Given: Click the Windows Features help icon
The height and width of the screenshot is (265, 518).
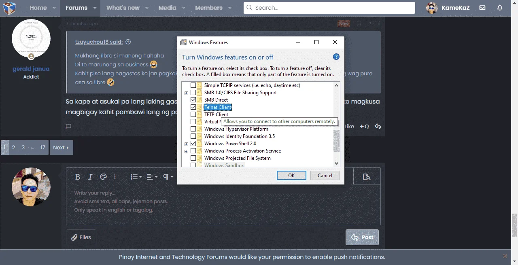Looking at the screenshot, I should [x=336, y=57].
